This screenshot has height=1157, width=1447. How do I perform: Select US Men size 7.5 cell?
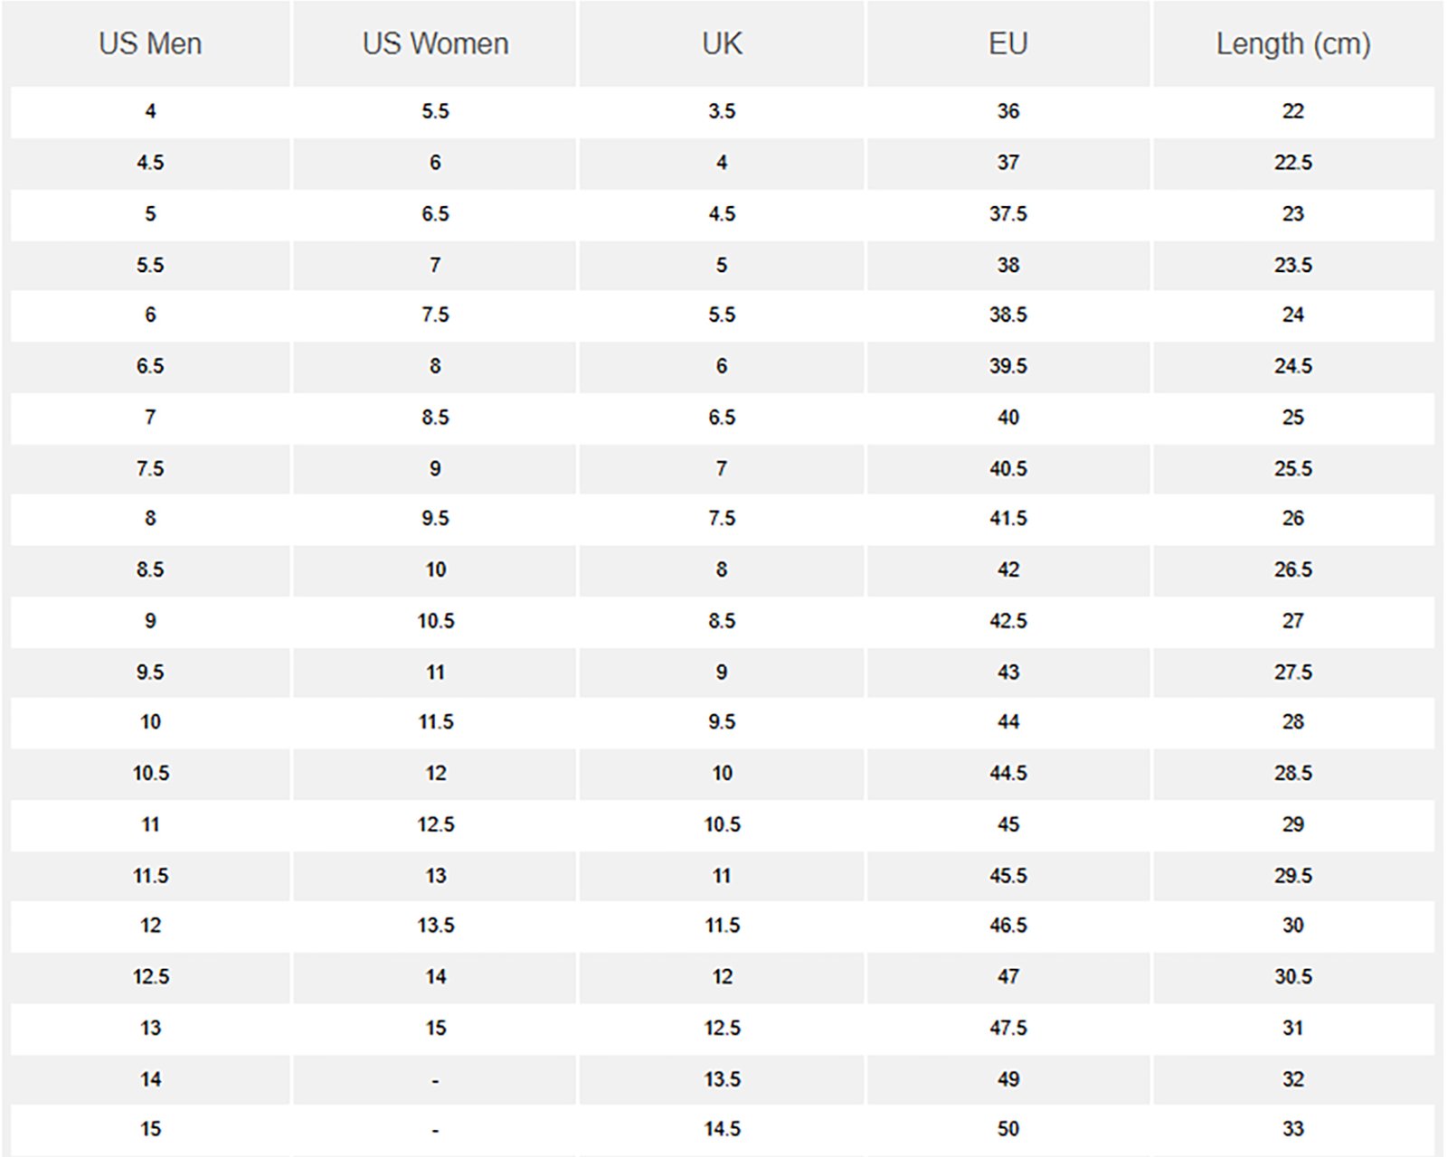tap(150, 468)
